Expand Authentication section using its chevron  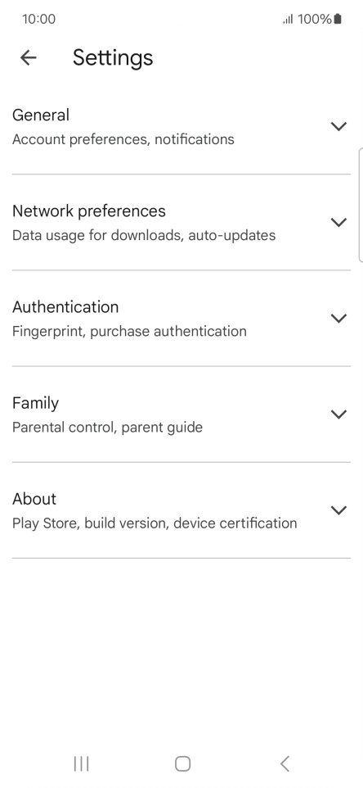tap(339, 318)
